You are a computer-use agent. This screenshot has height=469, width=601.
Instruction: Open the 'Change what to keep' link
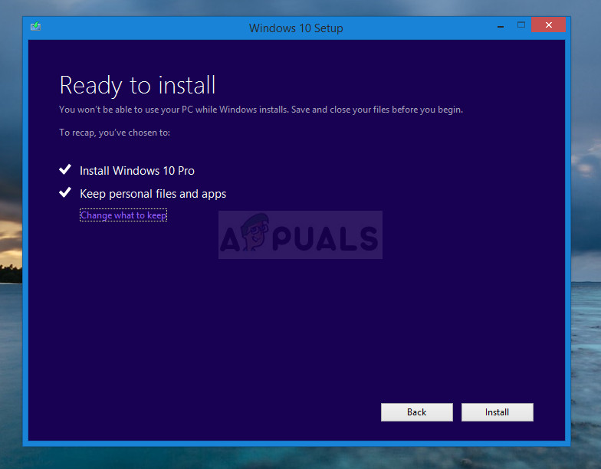click(x=123, y=215)
